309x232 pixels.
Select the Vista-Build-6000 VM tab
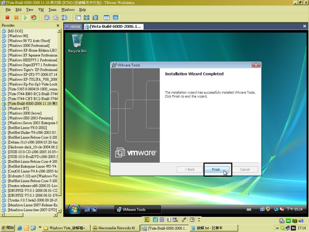pos(113,27)
